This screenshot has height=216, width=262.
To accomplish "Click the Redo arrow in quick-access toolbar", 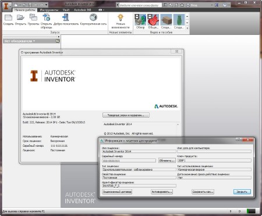I will point(41,5).
